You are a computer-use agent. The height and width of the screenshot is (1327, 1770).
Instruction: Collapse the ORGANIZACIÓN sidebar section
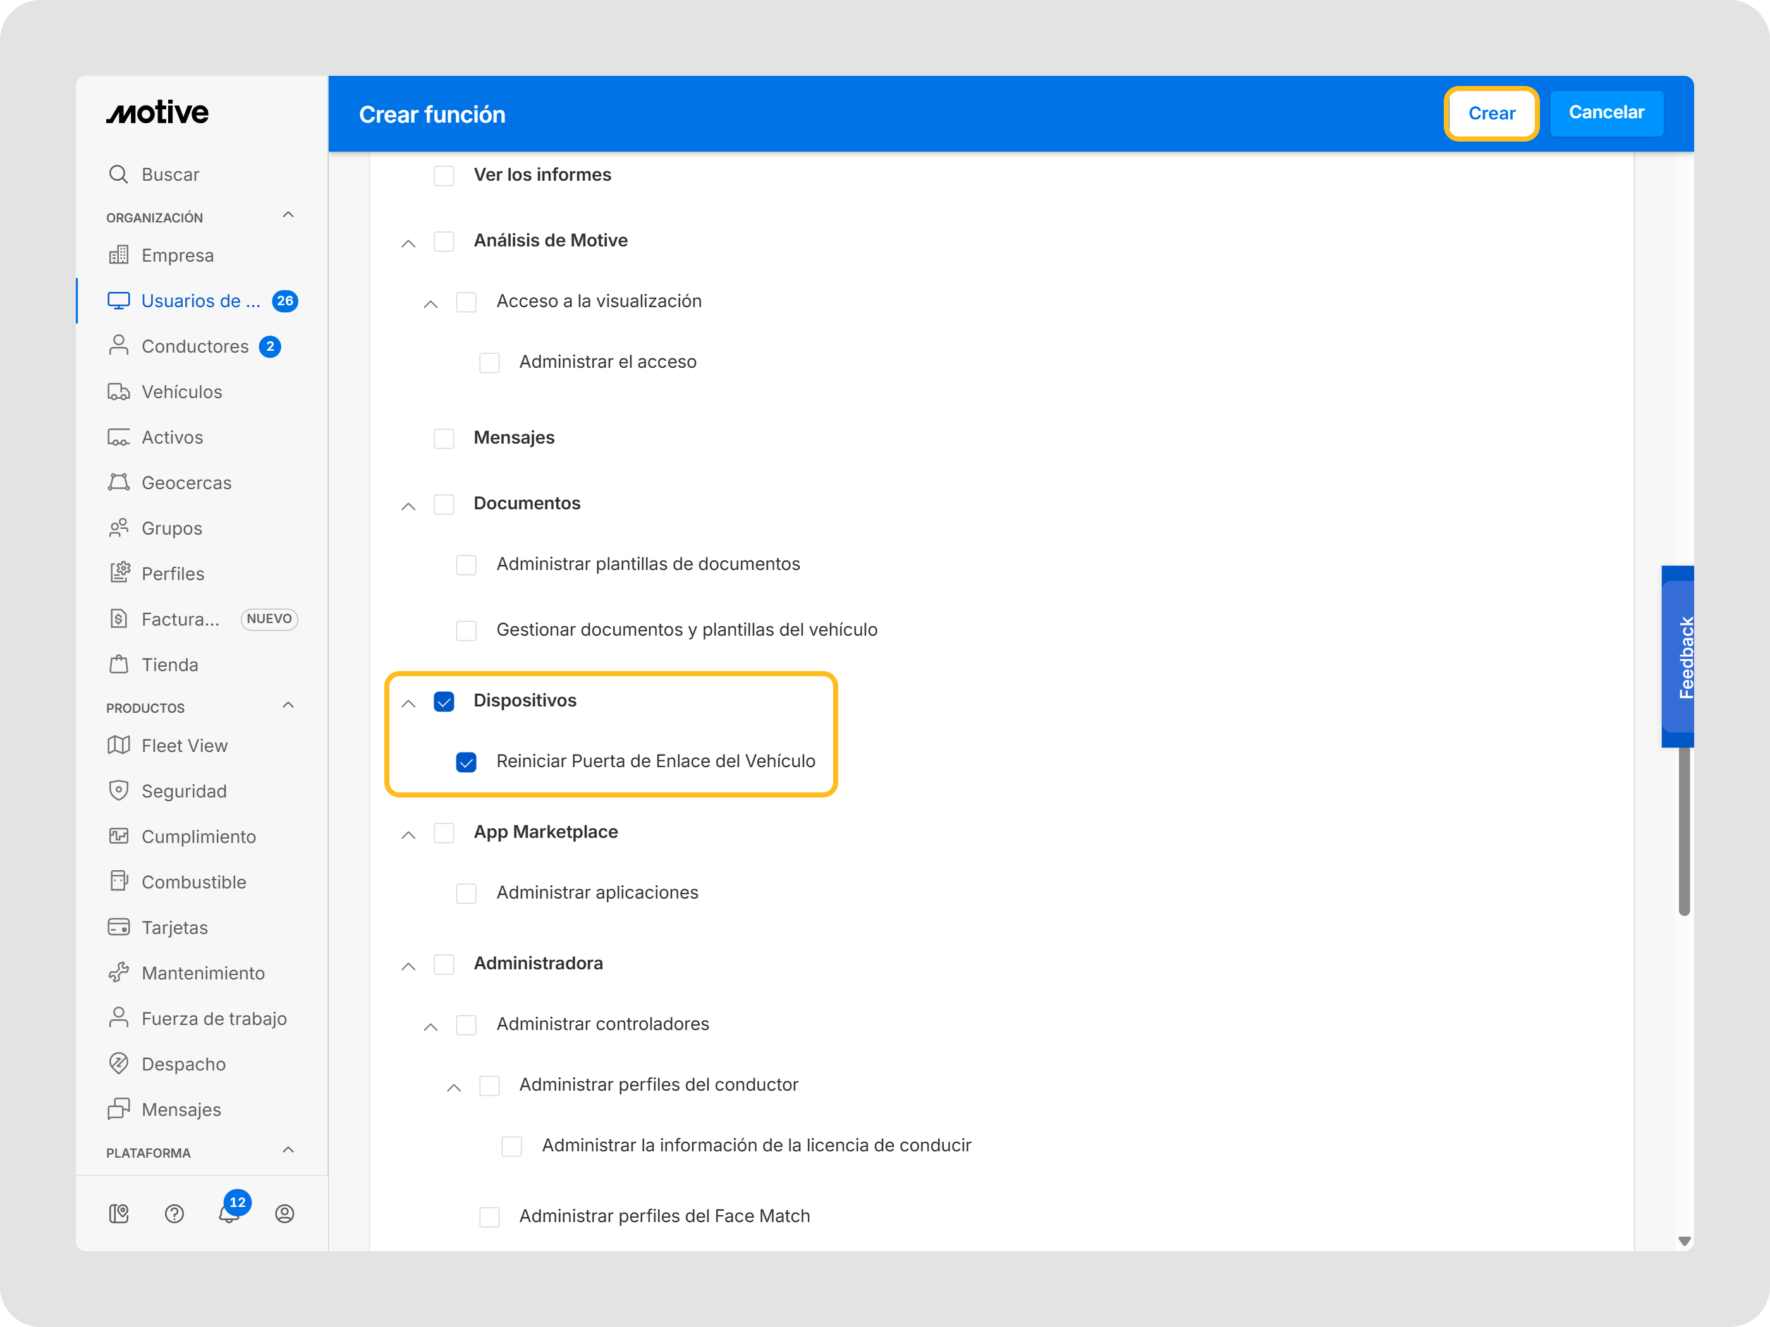(289, 215)
